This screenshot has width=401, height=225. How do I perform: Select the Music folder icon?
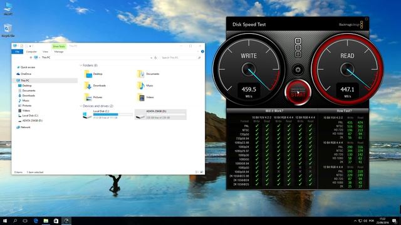(140, 86)
